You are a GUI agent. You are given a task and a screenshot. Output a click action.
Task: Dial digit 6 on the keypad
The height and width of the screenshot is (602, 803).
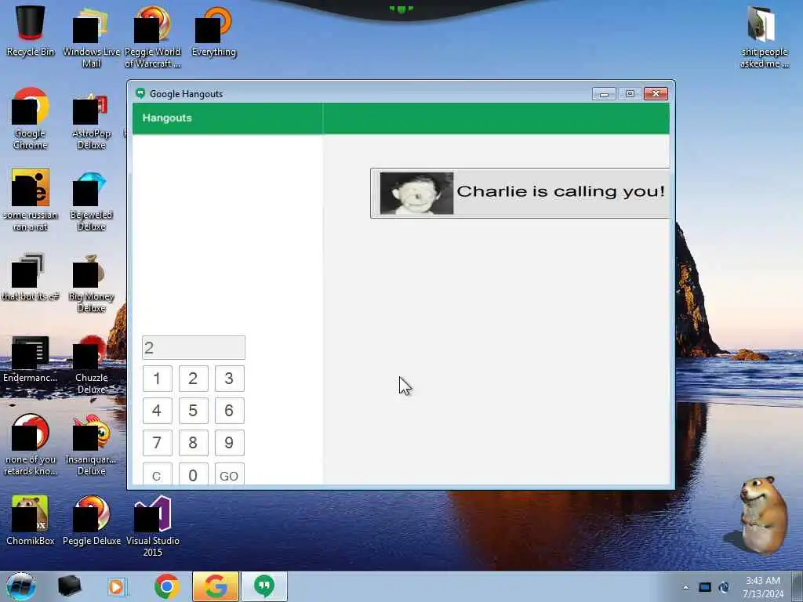(x=230, y=411)
